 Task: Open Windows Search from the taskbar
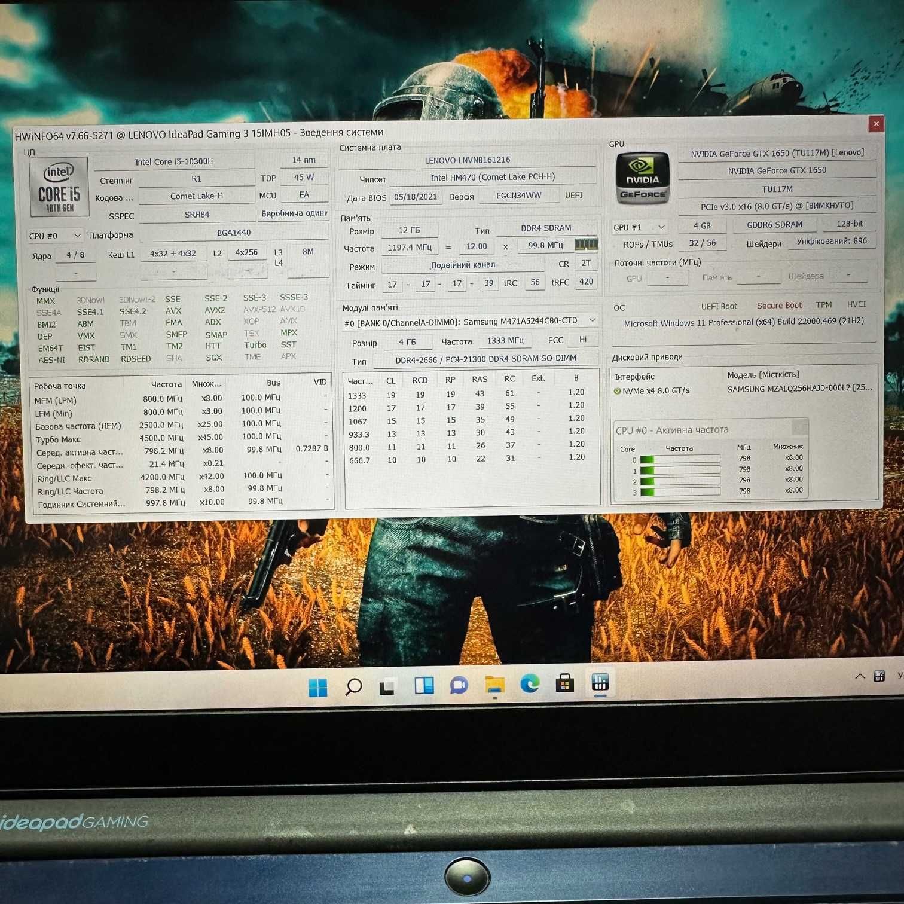[x=353, y=687]
